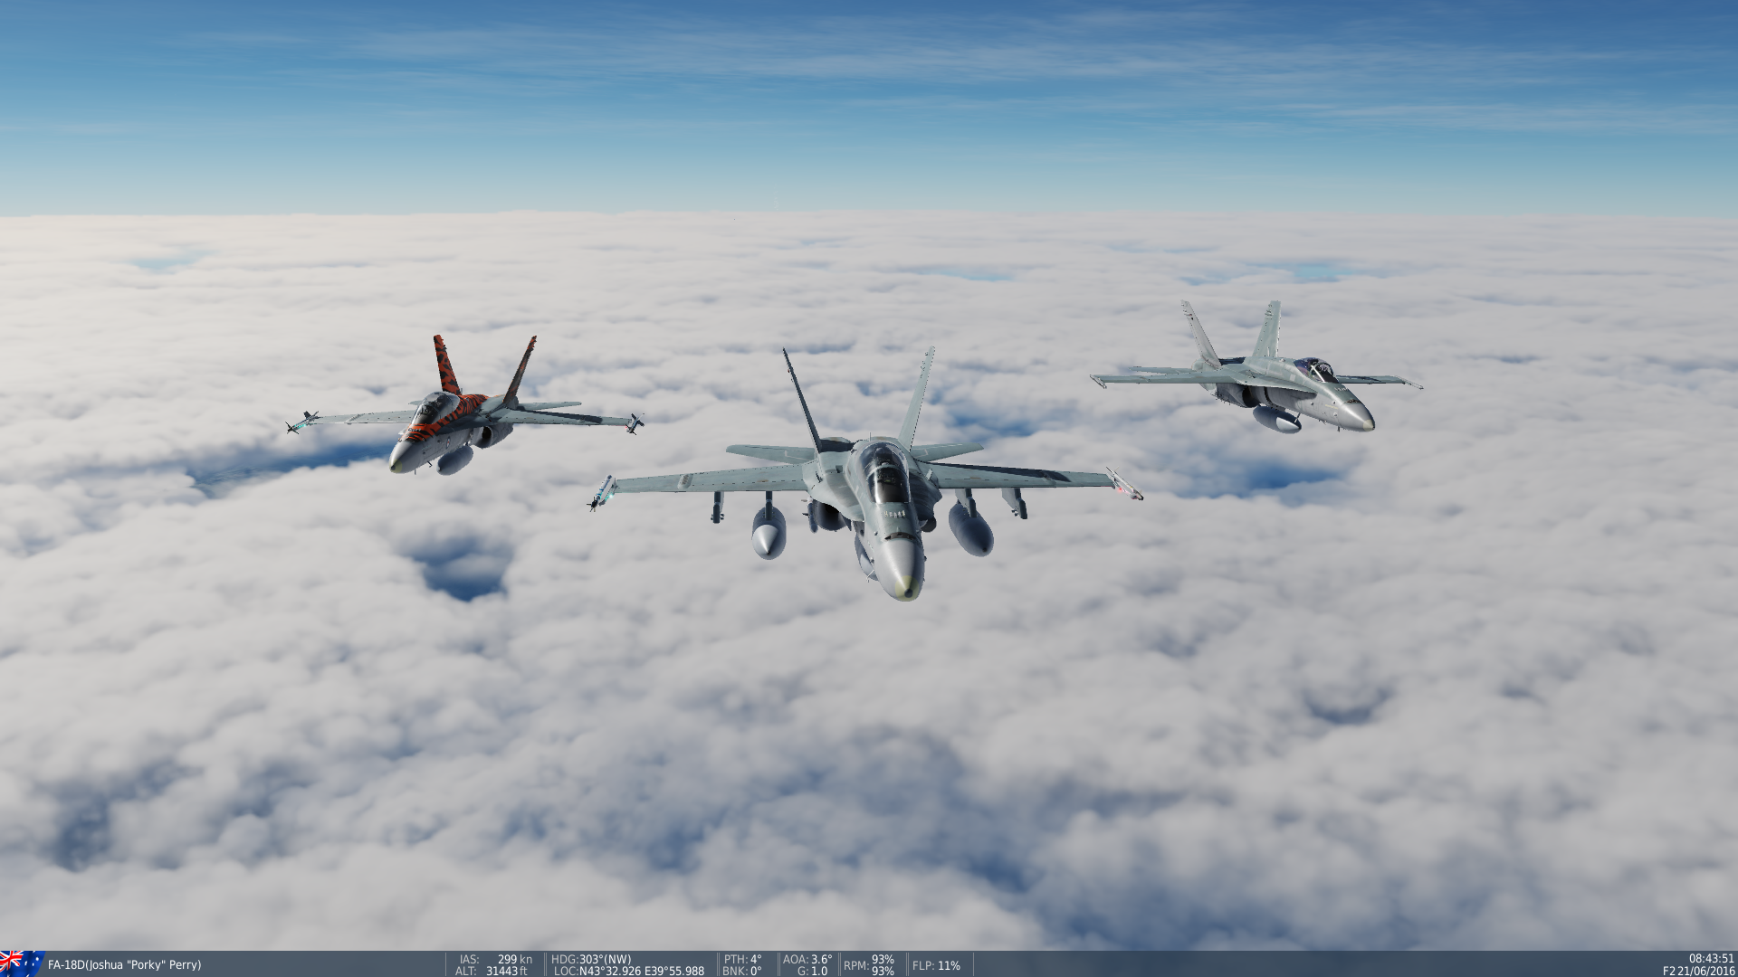Click the G 1.0 load readout
Viewport: 1738px width, 977px height.
[x=811, y=972]
